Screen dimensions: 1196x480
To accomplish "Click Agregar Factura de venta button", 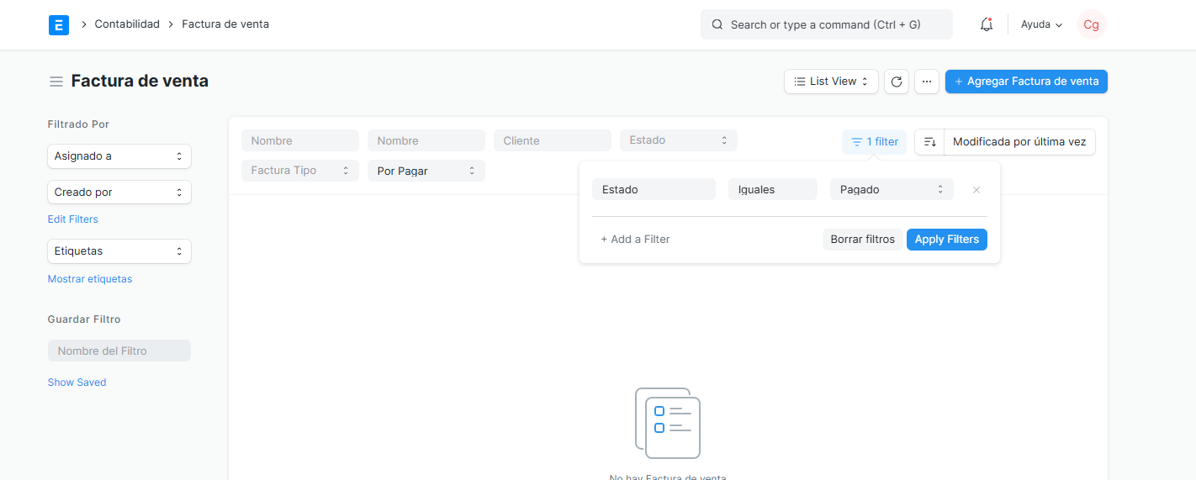I will coord(1026,82).
